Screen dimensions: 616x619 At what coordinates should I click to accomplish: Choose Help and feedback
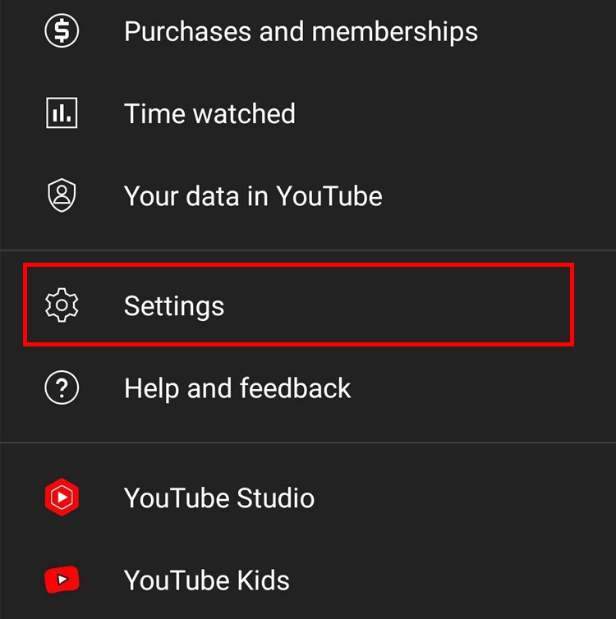[237, 387]
